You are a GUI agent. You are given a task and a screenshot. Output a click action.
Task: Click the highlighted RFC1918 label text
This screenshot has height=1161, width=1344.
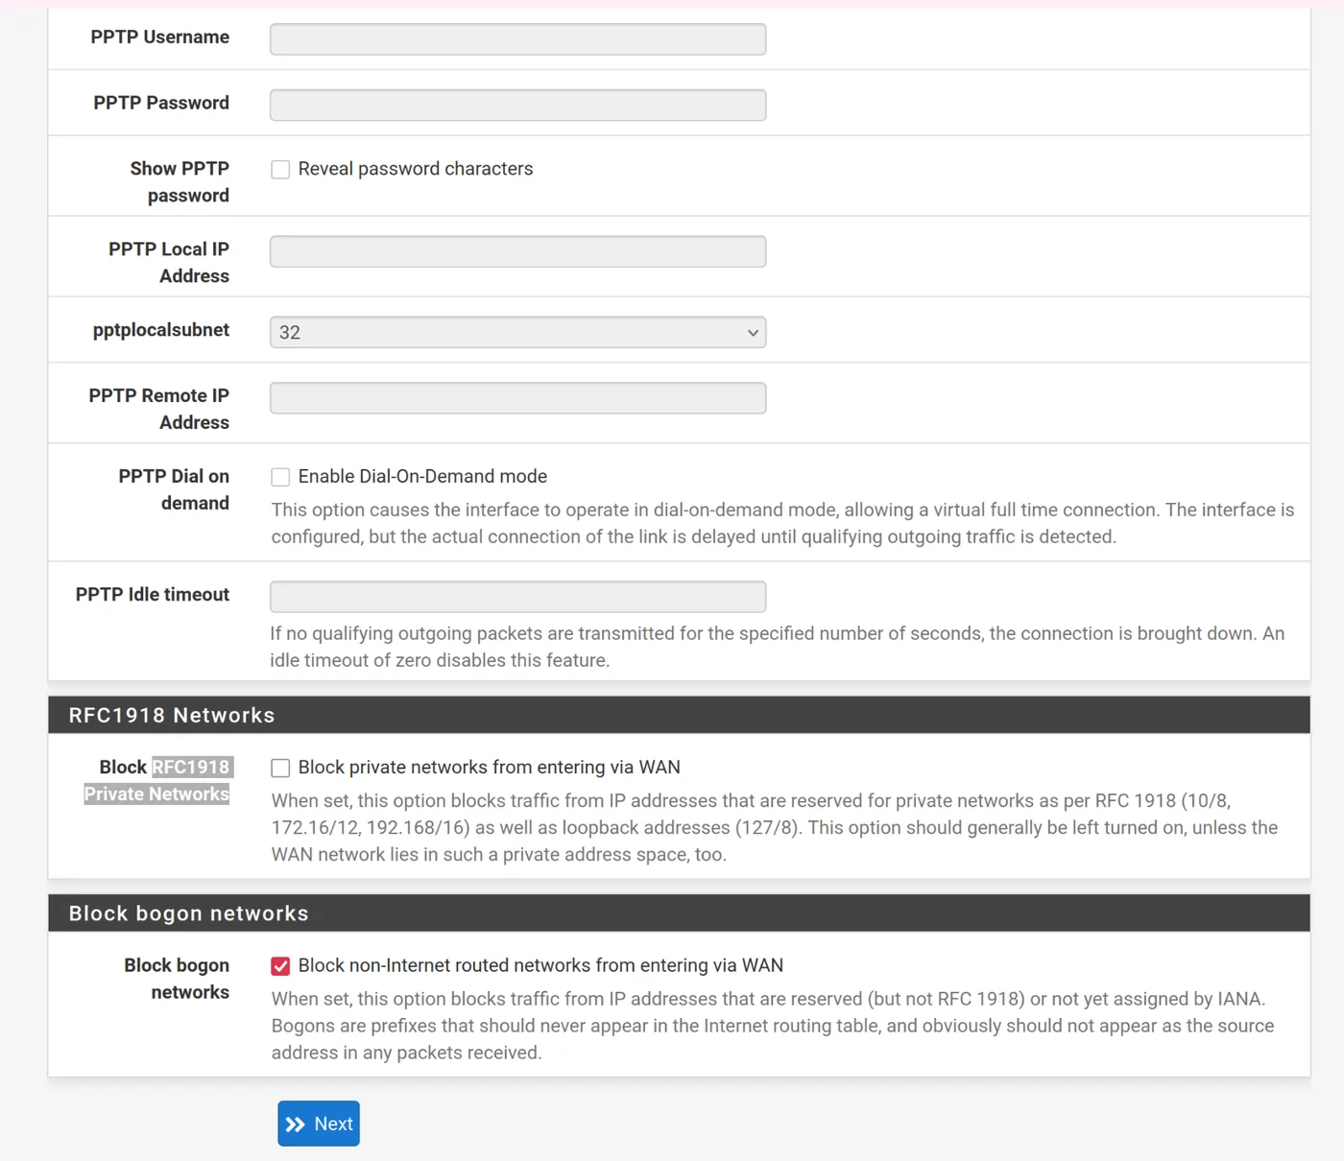point(192,767)
